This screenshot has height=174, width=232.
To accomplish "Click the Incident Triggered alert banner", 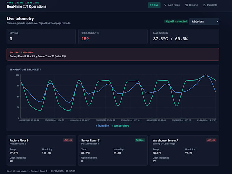I will click(x=113, y=55).
